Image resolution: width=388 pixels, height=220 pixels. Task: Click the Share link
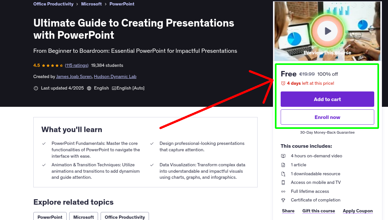[288, 211]
